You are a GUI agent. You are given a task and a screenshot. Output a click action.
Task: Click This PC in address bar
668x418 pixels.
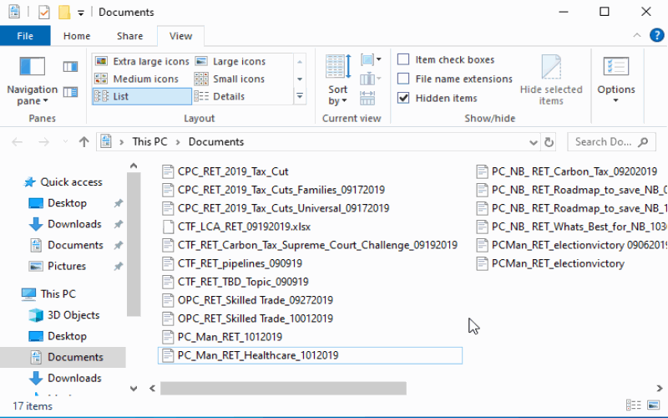pos(149,141)
